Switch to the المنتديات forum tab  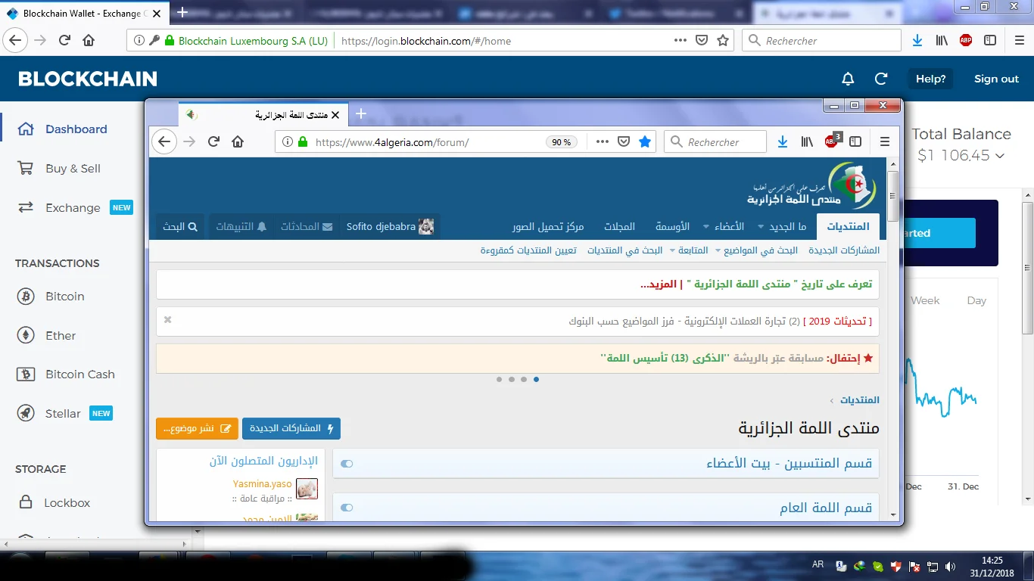[848, 227]
